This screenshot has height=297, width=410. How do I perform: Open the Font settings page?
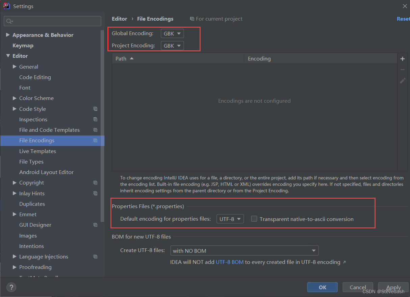pyautogui.click(x=25, y=88)
